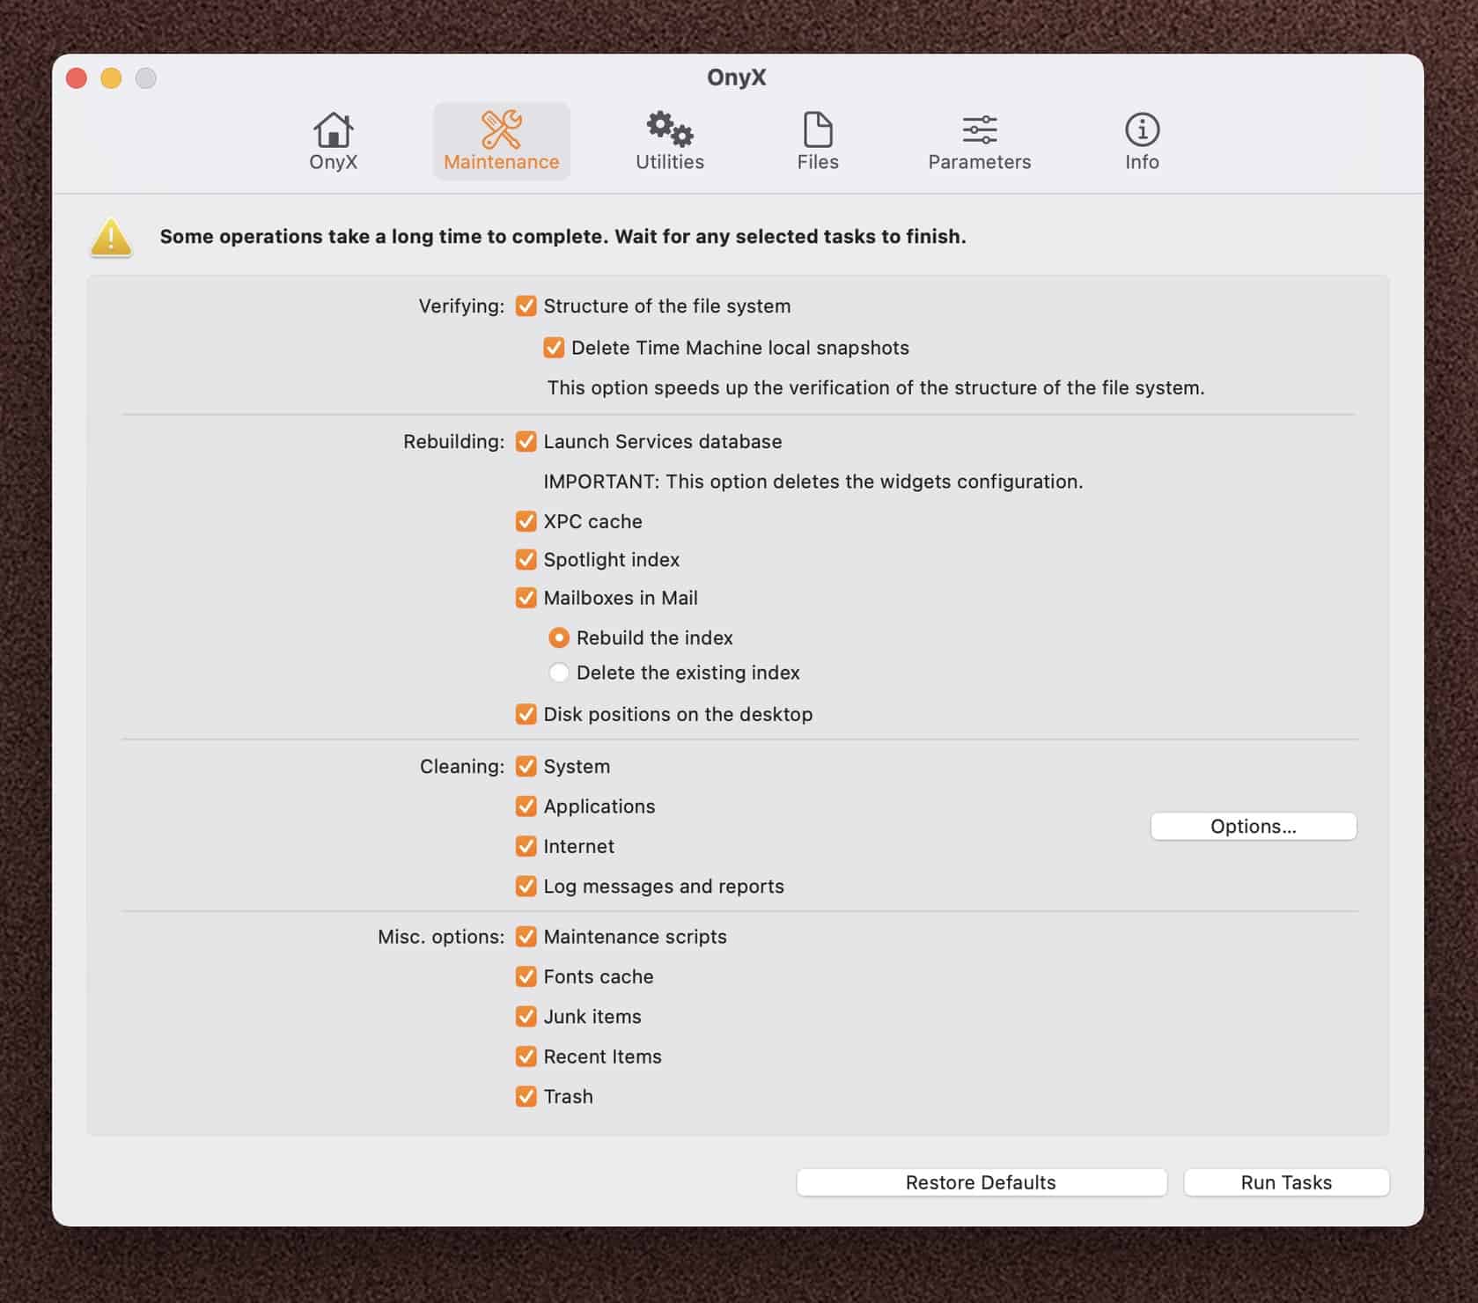This screenshot has height=1303, width=1478.
Task: Uncheck Structure of the file system
Action: pyautogui.click(x=526, y=306)
